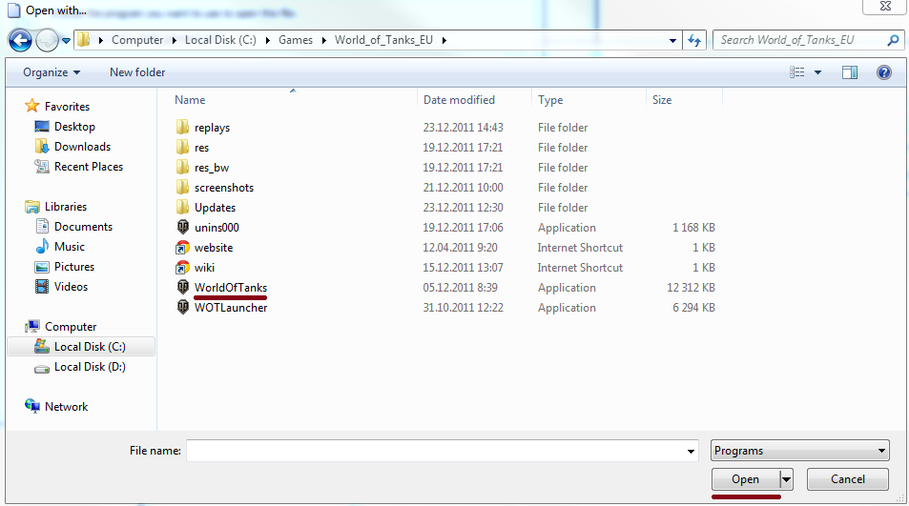The height and width of the screenshot is (506, 909).
Task: Click the 12 312 KB size cell
Action: 691,287
